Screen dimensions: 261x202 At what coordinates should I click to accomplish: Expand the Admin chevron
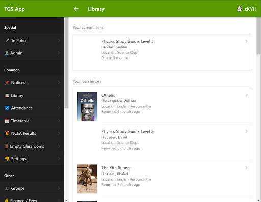(59, 53)
